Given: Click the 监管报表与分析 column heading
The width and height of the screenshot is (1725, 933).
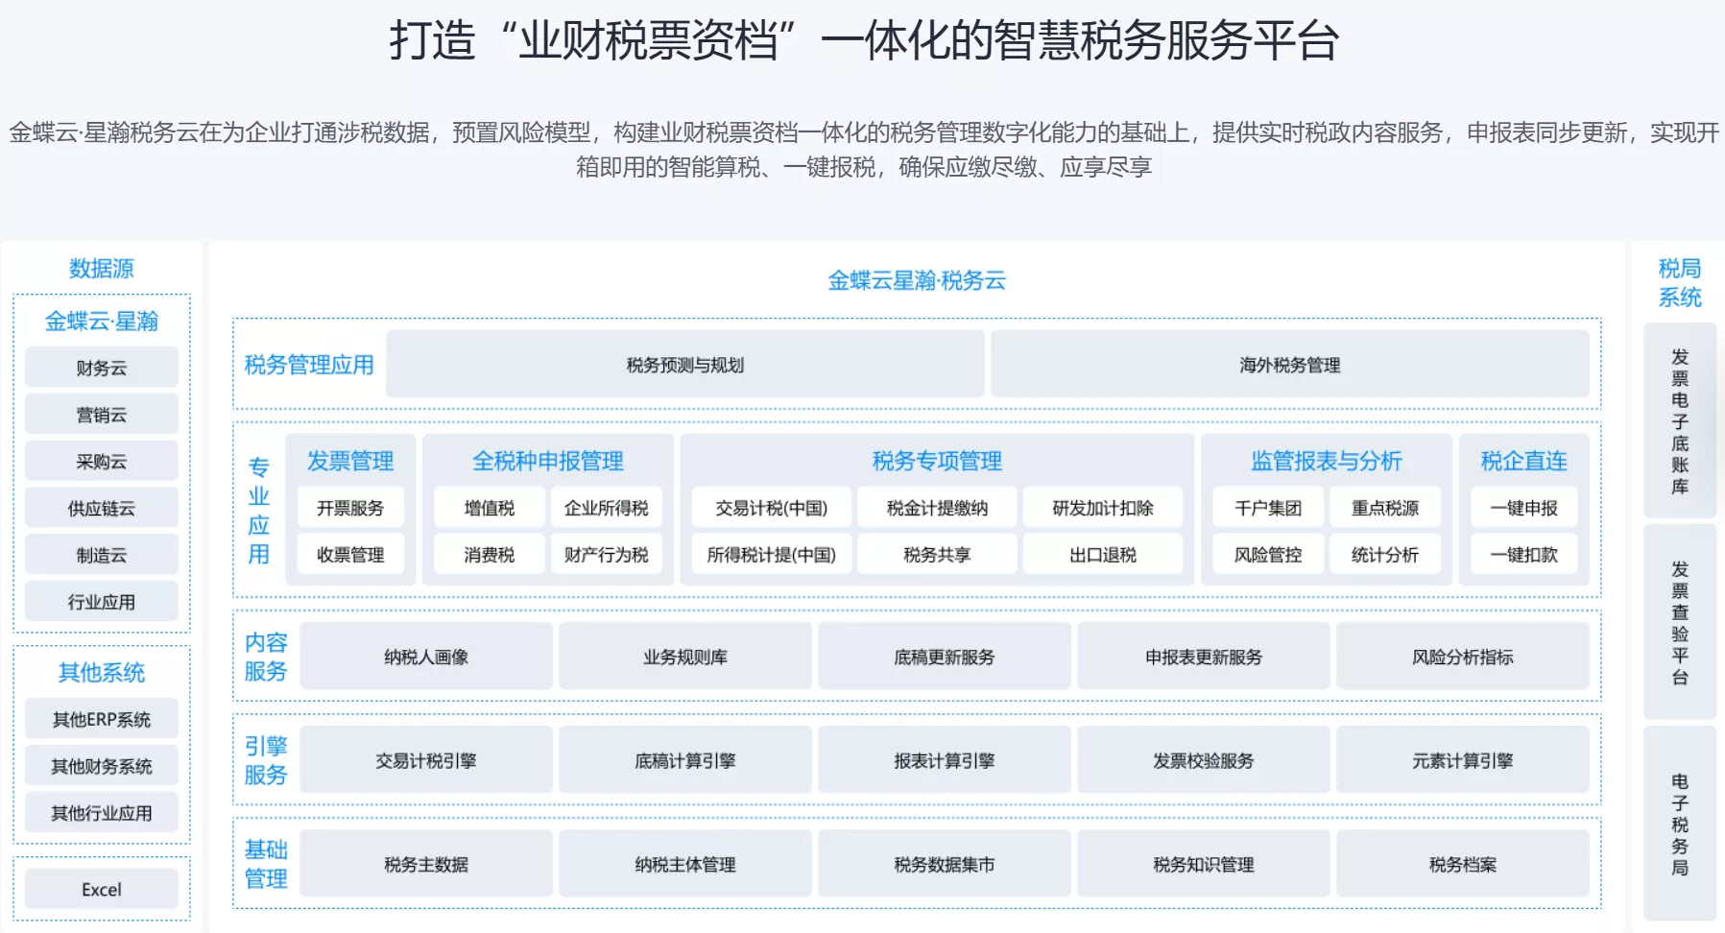Looking at the screenshot, I should (x=1327, y=461).
